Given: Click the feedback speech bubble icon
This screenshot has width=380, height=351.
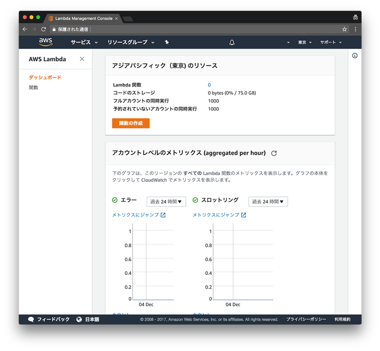Looking at the screenshot, I should tap(31, 320).
